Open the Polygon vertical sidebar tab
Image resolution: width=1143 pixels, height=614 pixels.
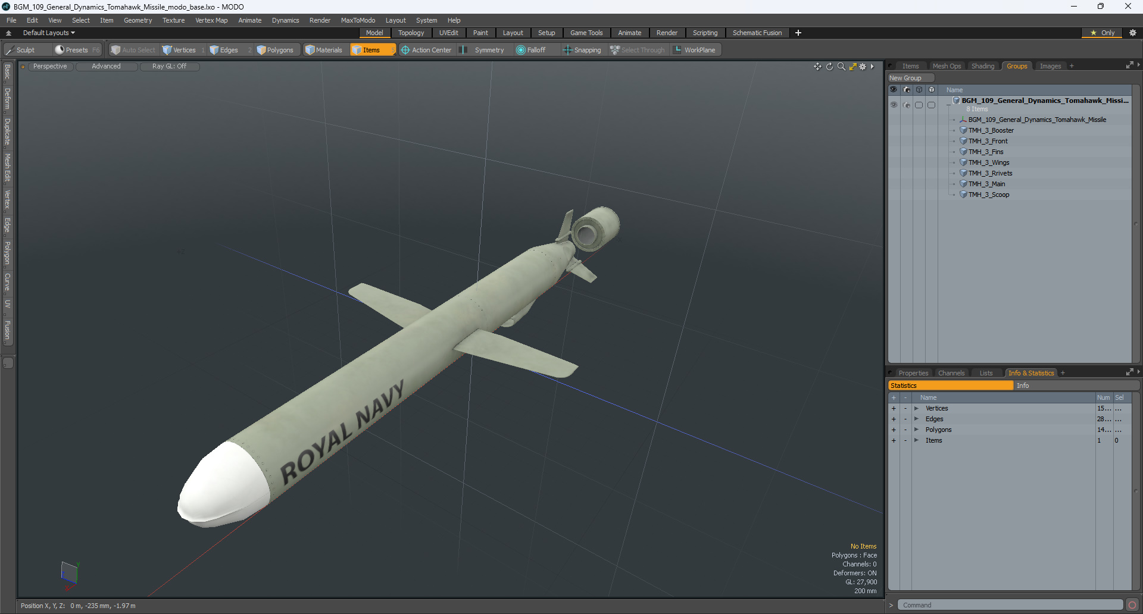click(x=8, y=253)
